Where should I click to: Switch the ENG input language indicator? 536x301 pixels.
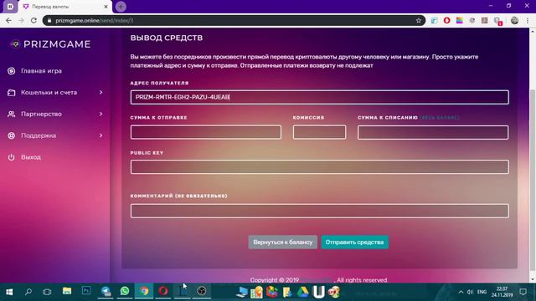click(482, 292)
